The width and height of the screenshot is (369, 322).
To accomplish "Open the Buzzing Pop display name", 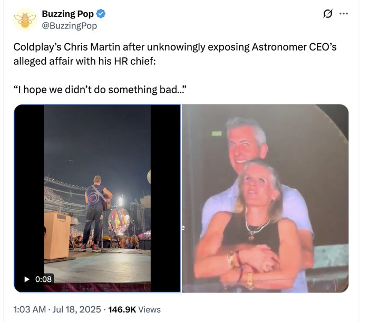I will tap(67, 14).
